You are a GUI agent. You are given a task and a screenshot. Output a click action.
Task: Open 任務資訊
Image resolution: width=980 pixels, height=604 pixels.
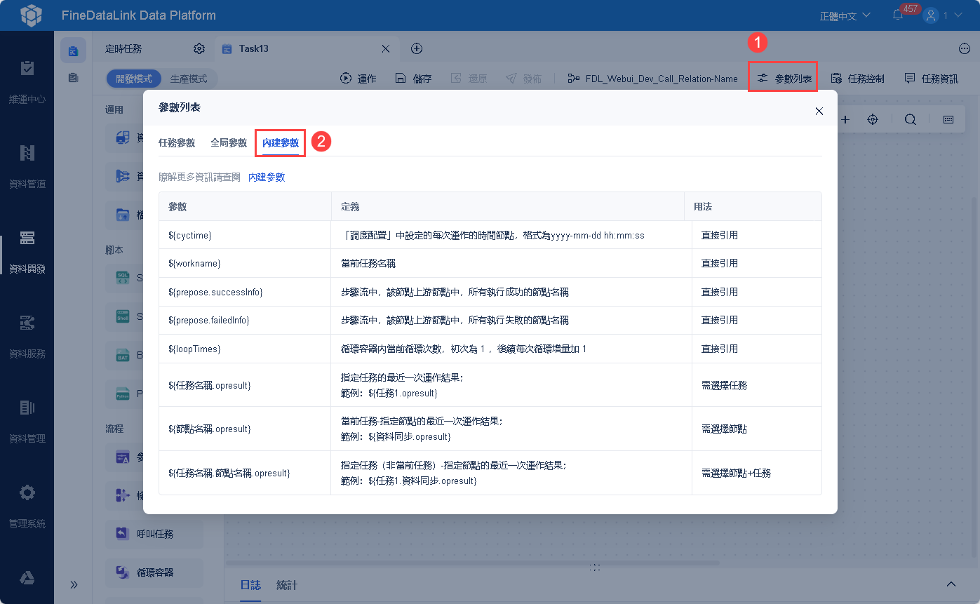pos(931,79)
